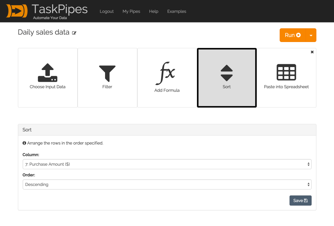Image resolution: width=334 pixels, height=226 pixels.
Task: Click the orange TaskPipes logo icon
Action: 16,11
